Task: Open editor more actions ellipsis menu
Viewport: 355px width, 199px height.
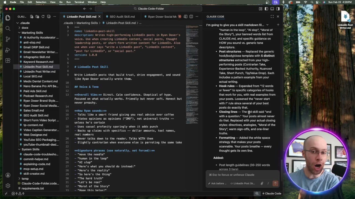Action: 197,17
